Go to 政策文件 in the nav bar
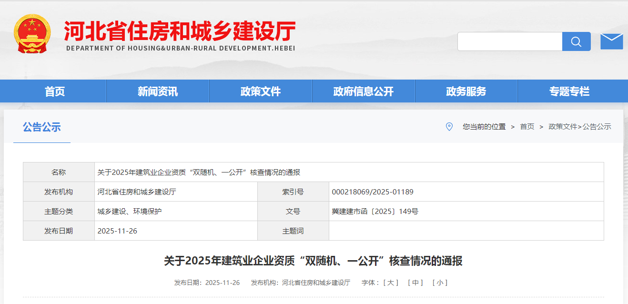628x304 pixels. point(261,91)
